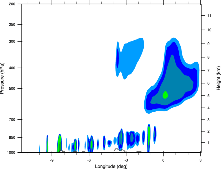Click the 0 longitude tick label
The width and height of the screenshot is (221, 169).
click(163, 160)
